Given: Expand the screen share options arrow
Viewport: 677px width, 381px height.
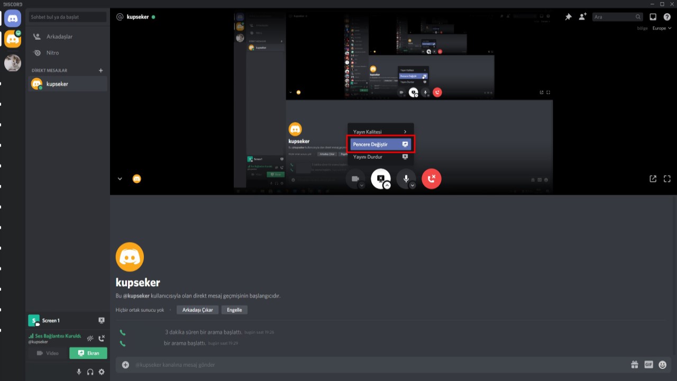Looking at the screenshot, I should click(387, 185).
